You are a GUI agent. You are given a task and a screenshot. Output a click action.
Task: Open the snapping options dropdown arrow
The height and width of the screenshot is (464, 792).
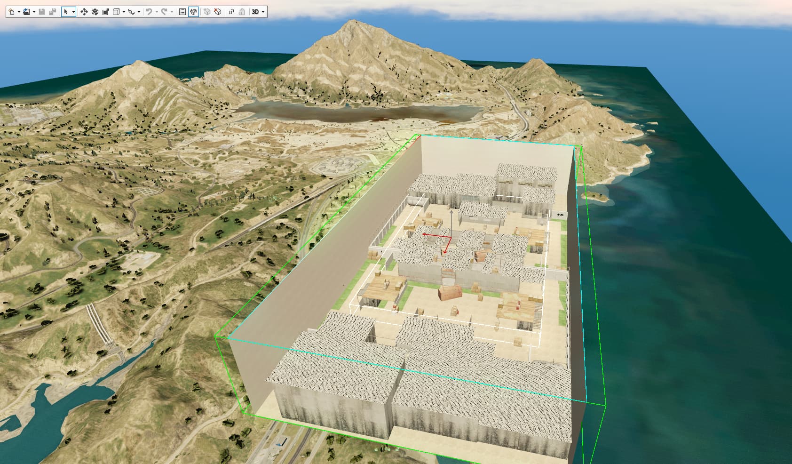coord(139,12)
